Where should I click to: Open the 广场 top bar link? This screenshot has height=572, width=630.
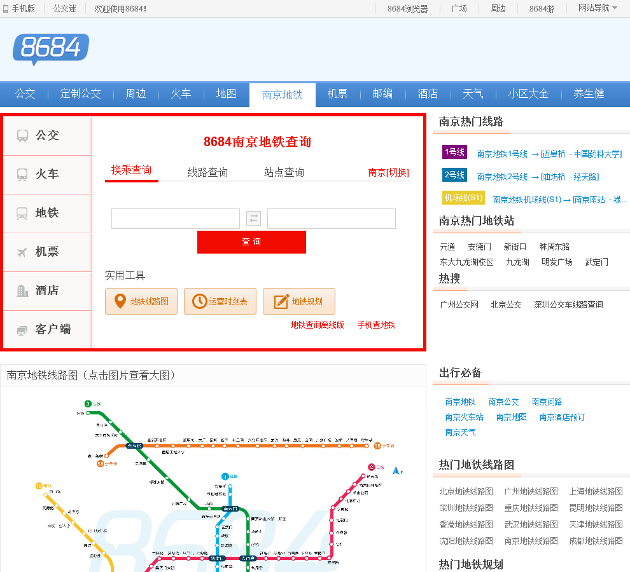(459, 8)
